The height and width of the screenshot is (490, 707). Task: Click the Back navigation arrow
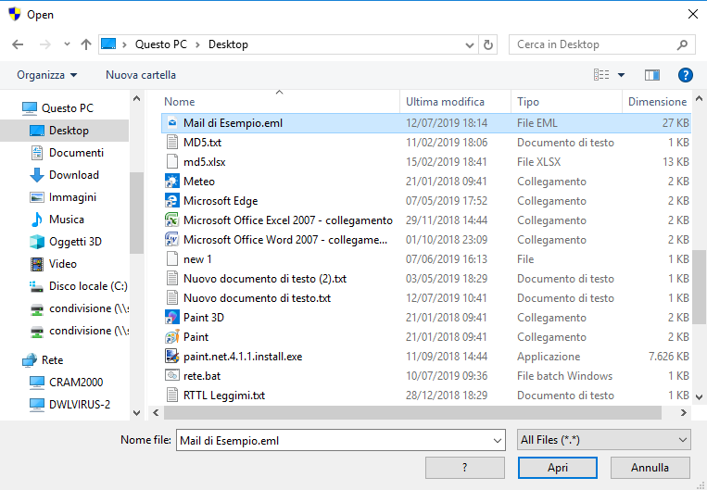tap(18, 44)
